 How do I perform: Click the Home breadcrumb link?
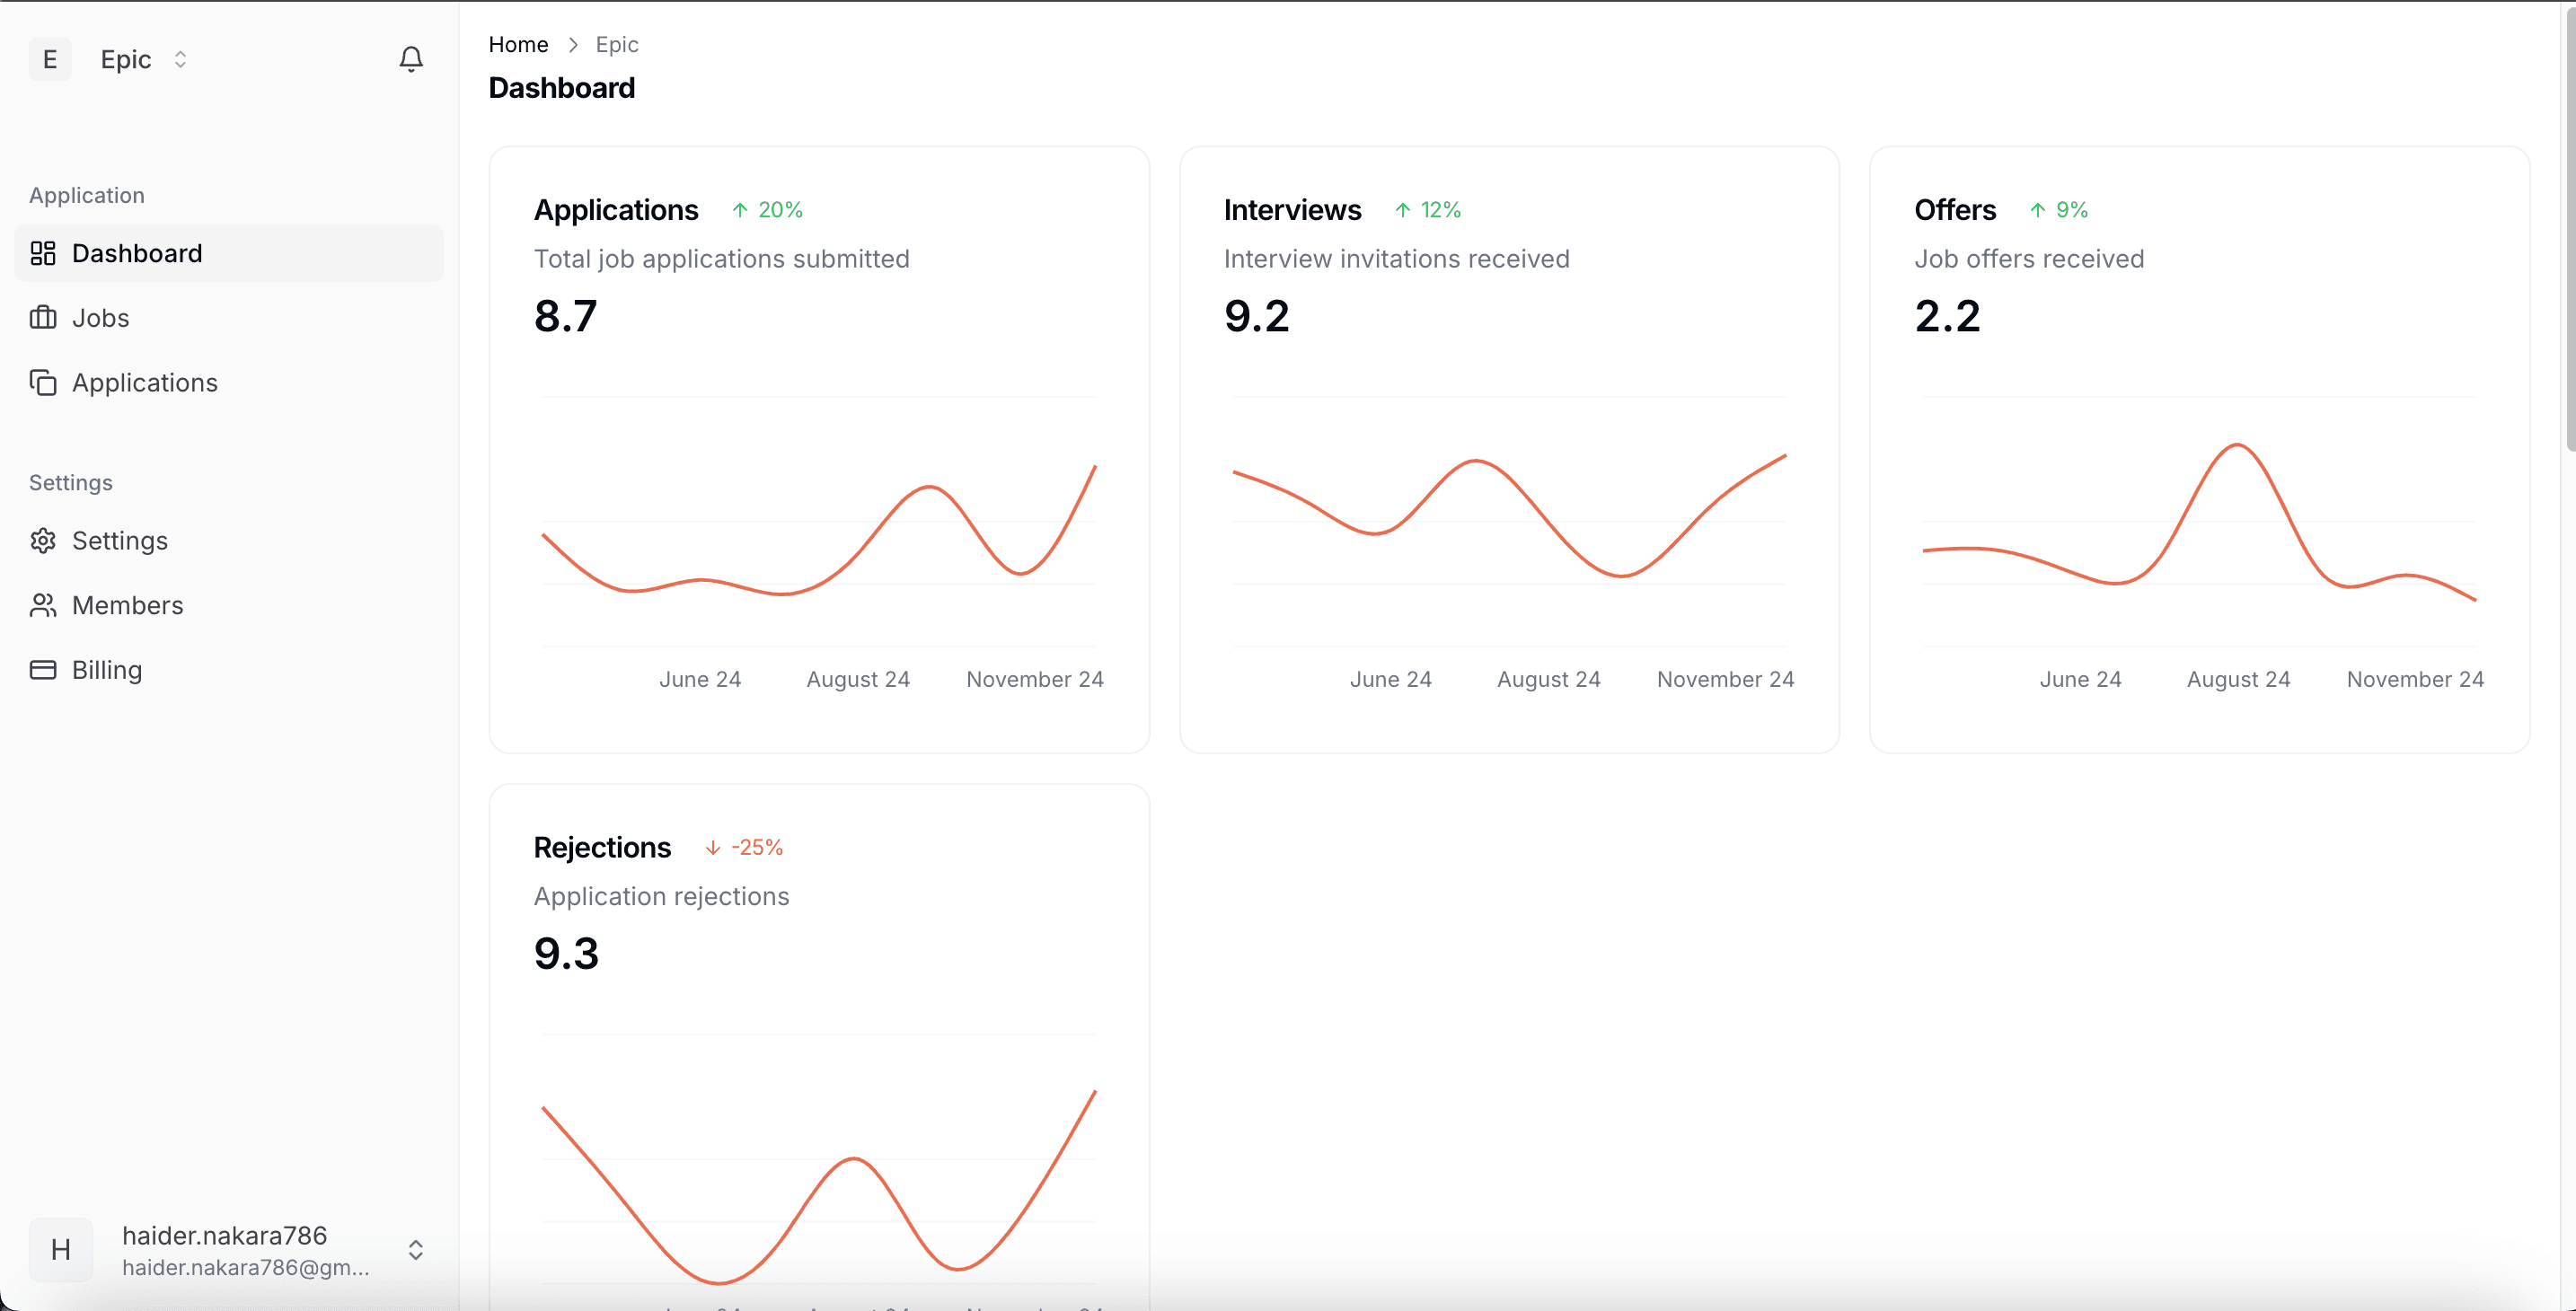click(518, 44)
